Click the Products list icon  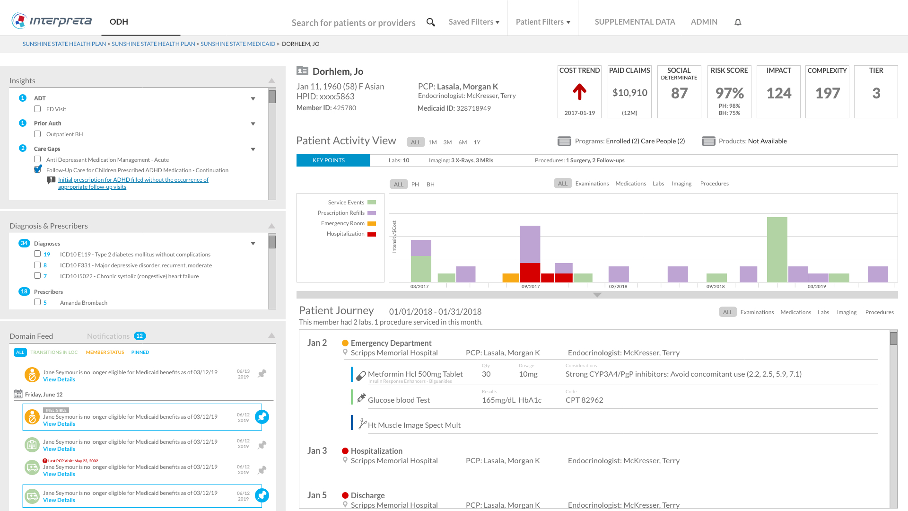pyautogui.click(x=708, y=141)
